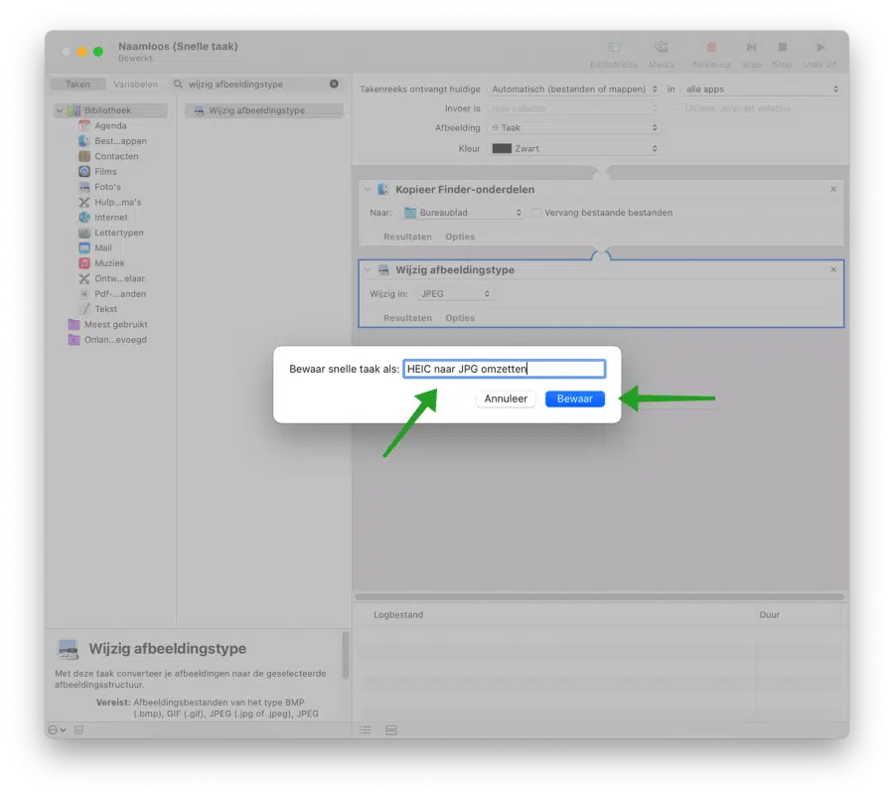Open the Meest gebruikt folder

point(115,324)
